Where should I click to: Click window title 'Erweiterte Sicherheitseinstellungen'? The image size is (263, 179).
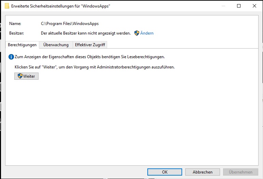[61, 6]
